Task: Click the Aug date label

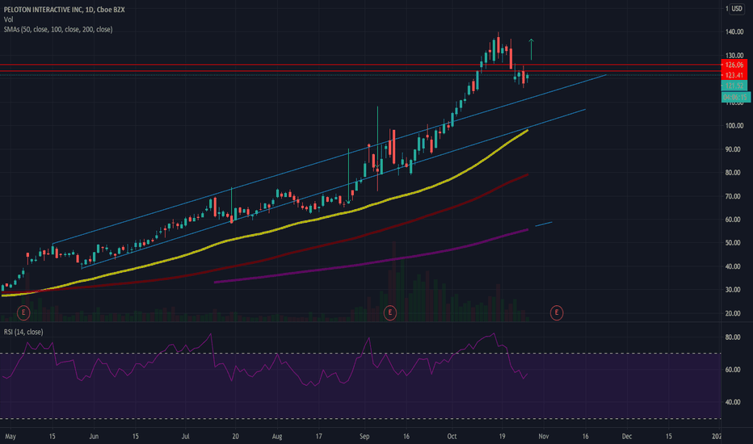Action: coord(277,436)
